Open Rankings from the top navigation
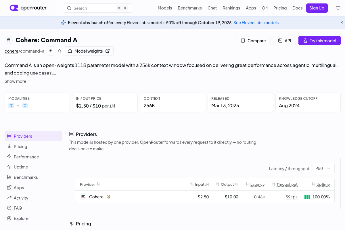This screenshot has width=345, height=230. pos(231,8)
